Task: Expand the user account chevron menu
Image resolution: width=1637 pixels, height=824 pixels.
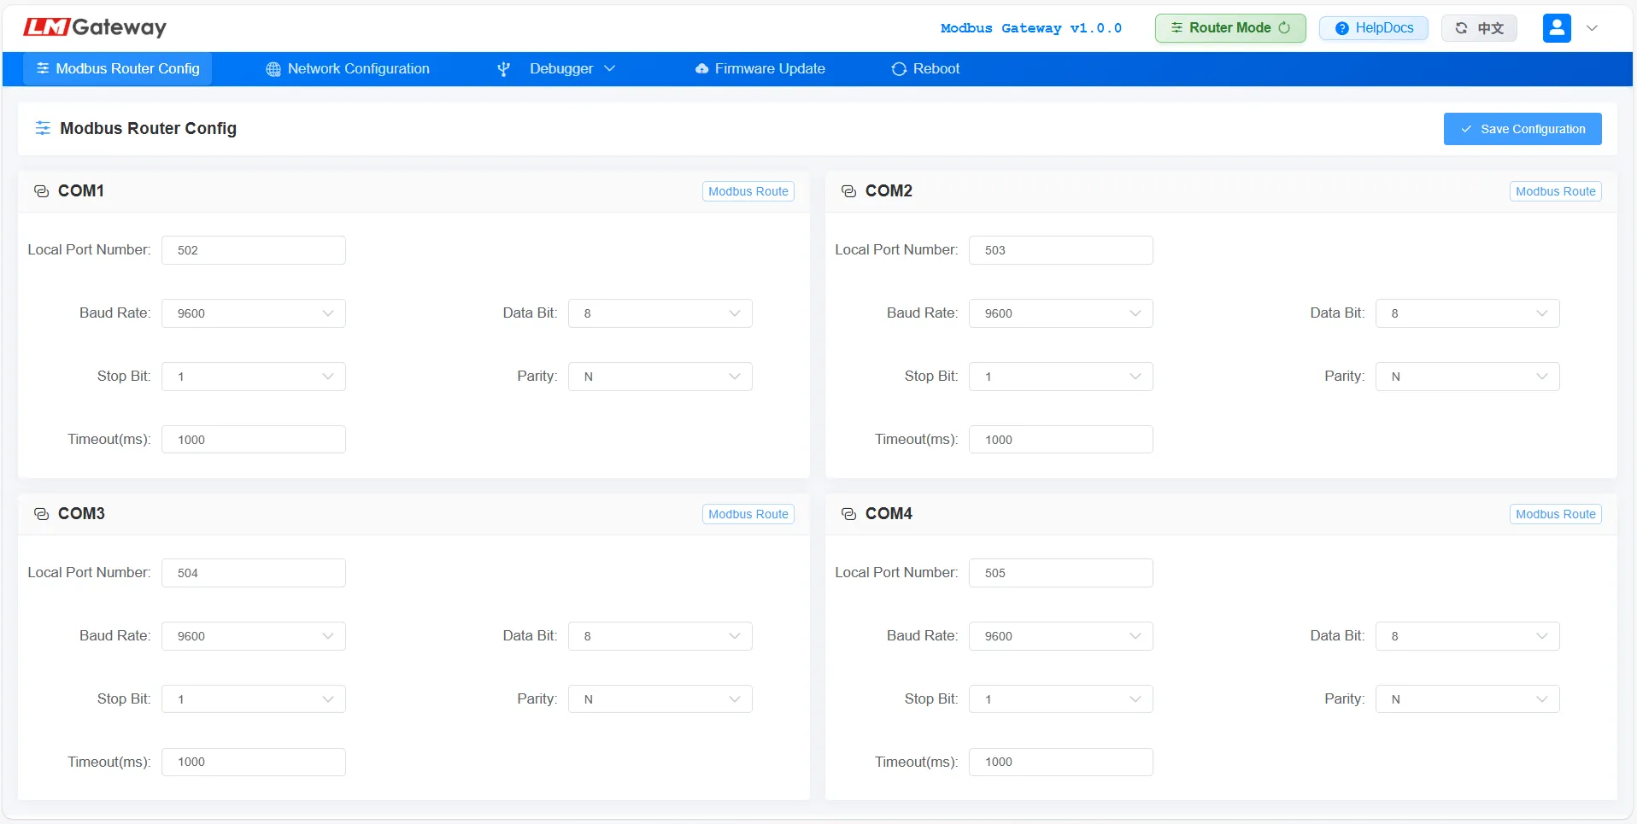Action: click(1592, 28)
